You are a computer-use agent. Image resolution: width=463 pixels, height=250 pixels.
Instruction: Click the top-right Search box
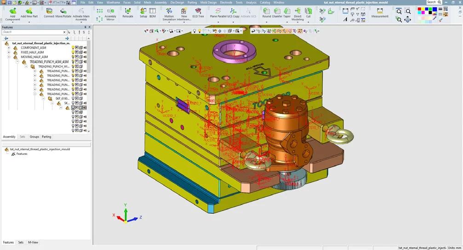434,2
